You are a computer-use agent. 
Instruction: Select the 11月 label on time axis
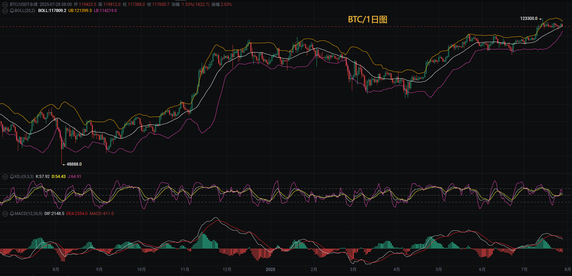pos(185,269)
